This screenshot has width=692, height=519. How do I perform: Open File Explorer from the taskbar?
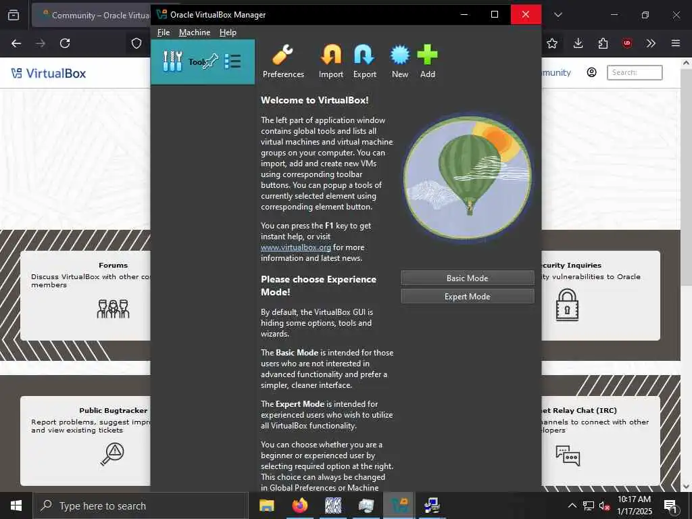[x=266, y=505]
